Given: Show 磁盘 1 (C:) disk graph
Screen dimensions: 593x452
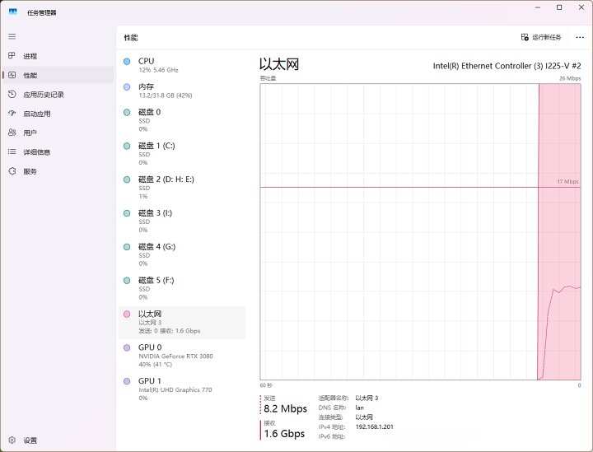Looking at the screenshot, I should click(182, 154).
